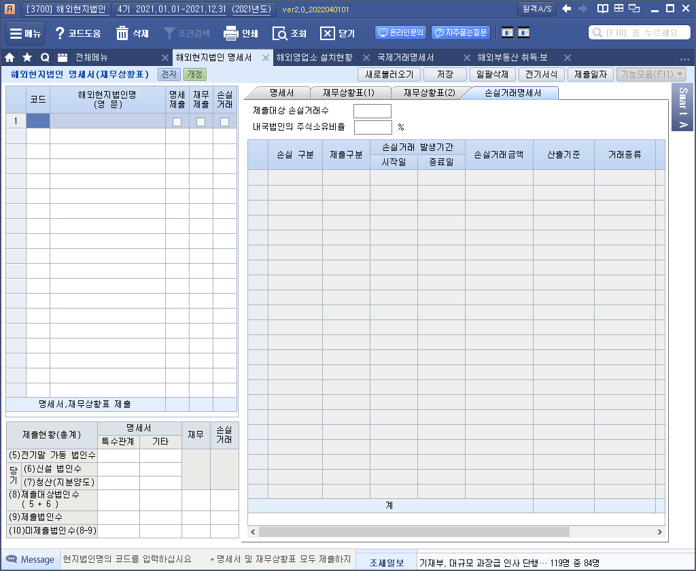696x571 pixels.
Task: Click the grid window layout icon
Action: [619, 8]
